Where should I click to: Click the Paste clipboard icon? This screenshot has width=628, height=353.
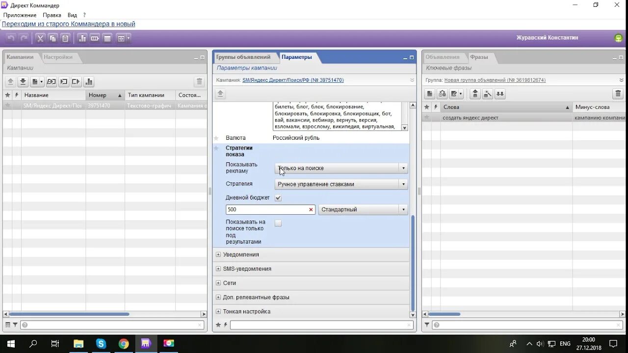coord(65,38)
